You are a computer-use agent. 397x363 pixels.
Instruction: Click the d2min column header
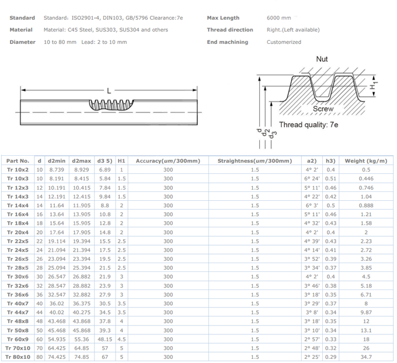(57, 160)
